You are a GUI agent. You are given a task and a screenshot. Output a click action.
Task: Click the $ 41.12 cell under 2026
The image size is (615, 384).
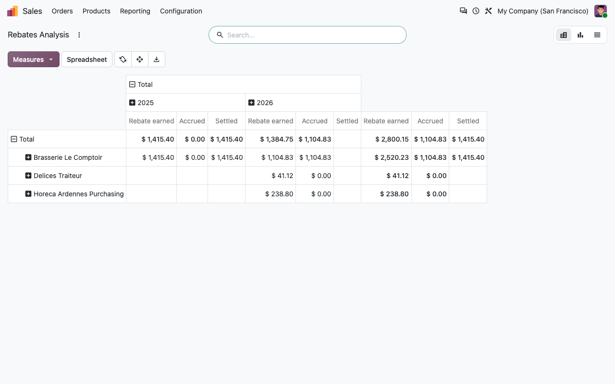pos(271,176)
